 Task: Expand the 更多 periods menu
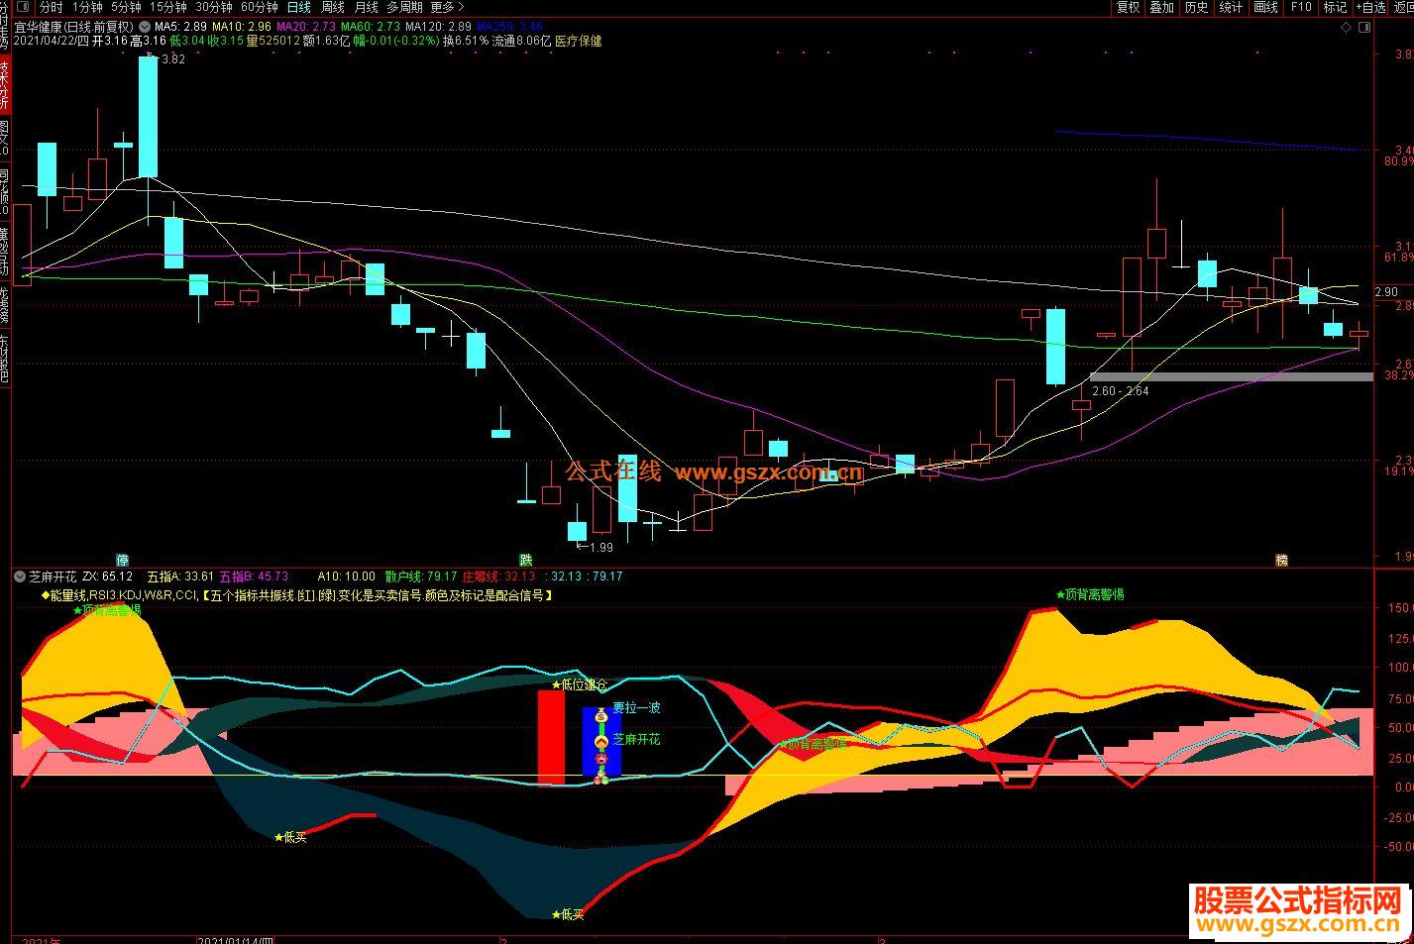click(447, 7)
